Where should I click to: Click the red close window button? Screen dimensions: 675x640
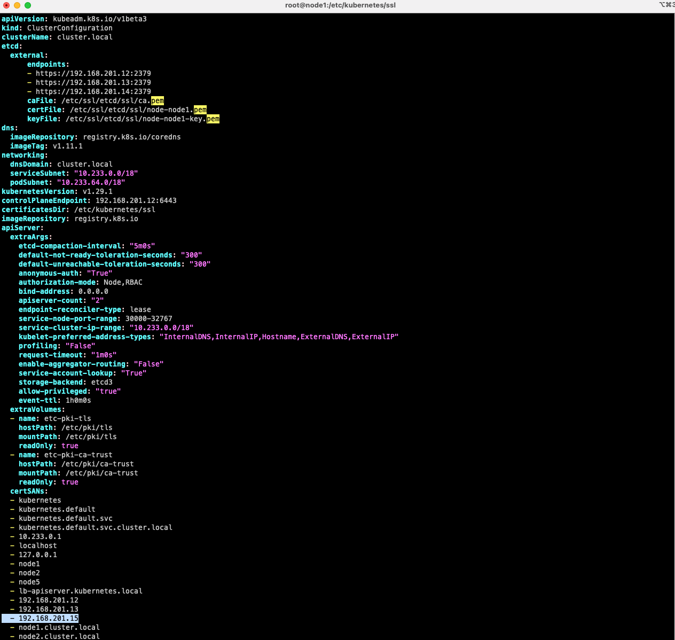coord(6,5)
